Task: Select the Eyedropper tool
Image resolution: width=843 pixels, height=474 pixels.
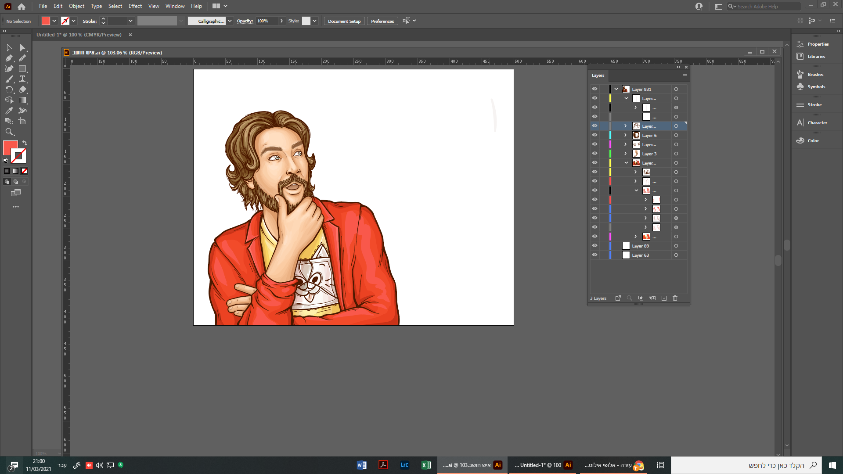Action: pyautogui.click(x=9, y=111)
